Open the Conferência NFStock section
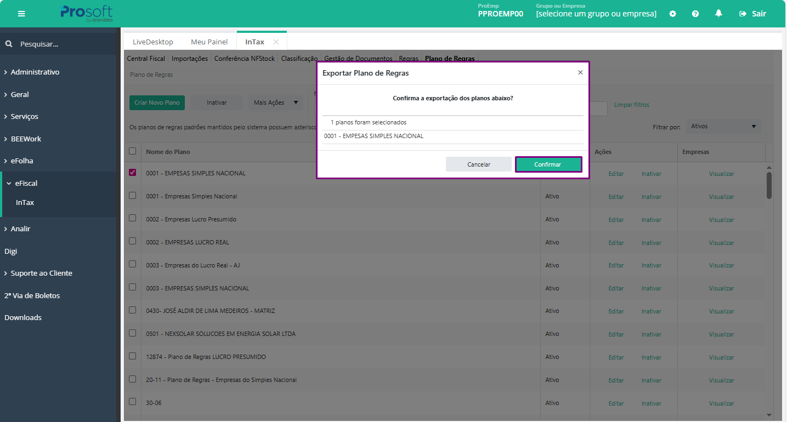 point(246,59)
